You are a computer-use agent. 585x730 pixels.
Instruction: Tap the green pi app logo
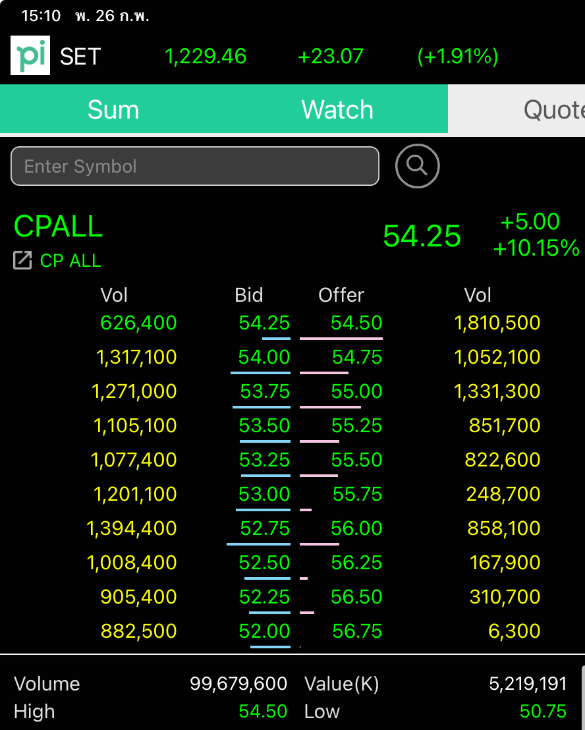point(30,55)
